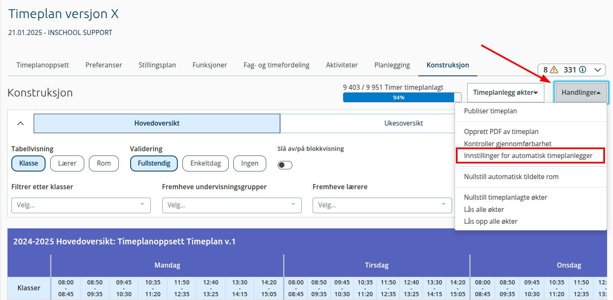Show the Hovedoversikt view

pos(157,123)
